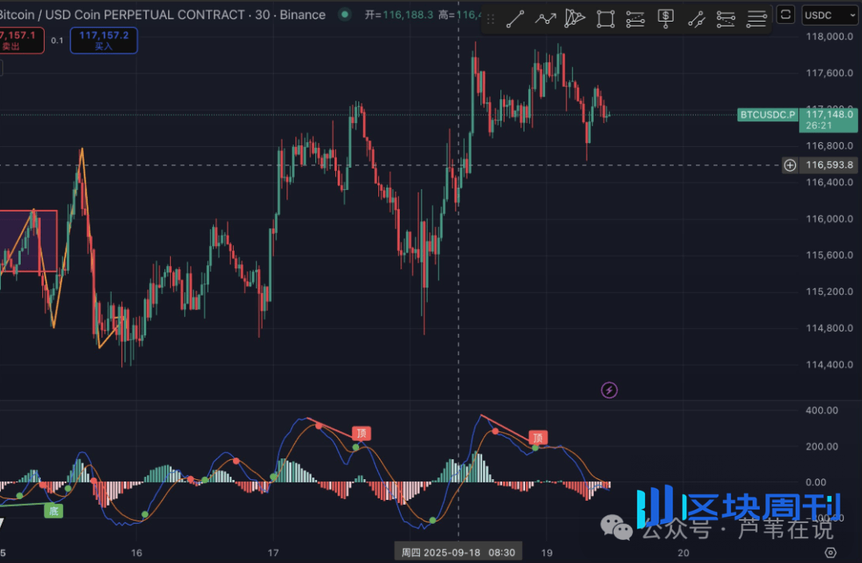
Task: Click the 118,000.0 price axis label
Action: click(829, 36)
